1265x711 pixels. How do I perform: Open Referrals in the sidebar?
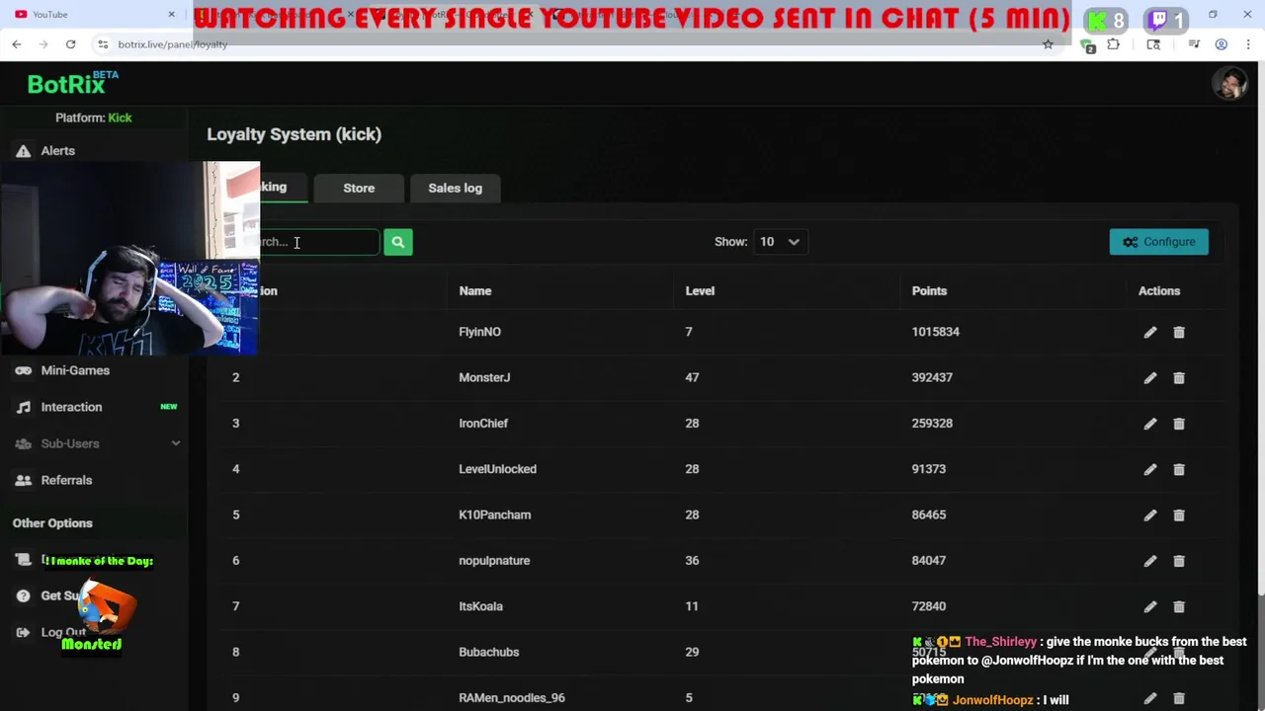66,480
